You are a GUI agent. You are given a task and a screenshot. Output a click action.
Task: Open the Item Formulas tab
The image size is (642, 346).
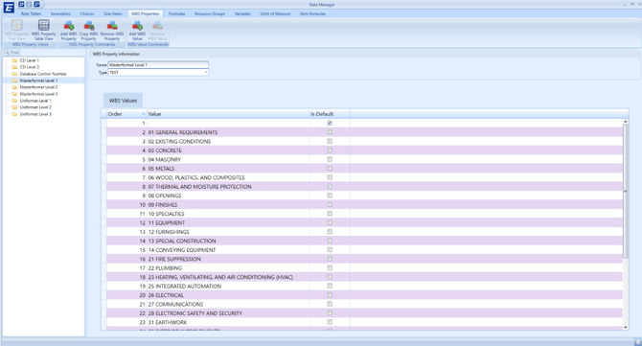(x=312, y=13)
